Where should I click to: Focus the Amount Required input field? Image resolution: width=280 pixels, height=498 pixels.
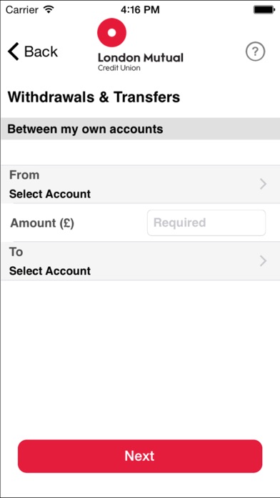(206, 223)
